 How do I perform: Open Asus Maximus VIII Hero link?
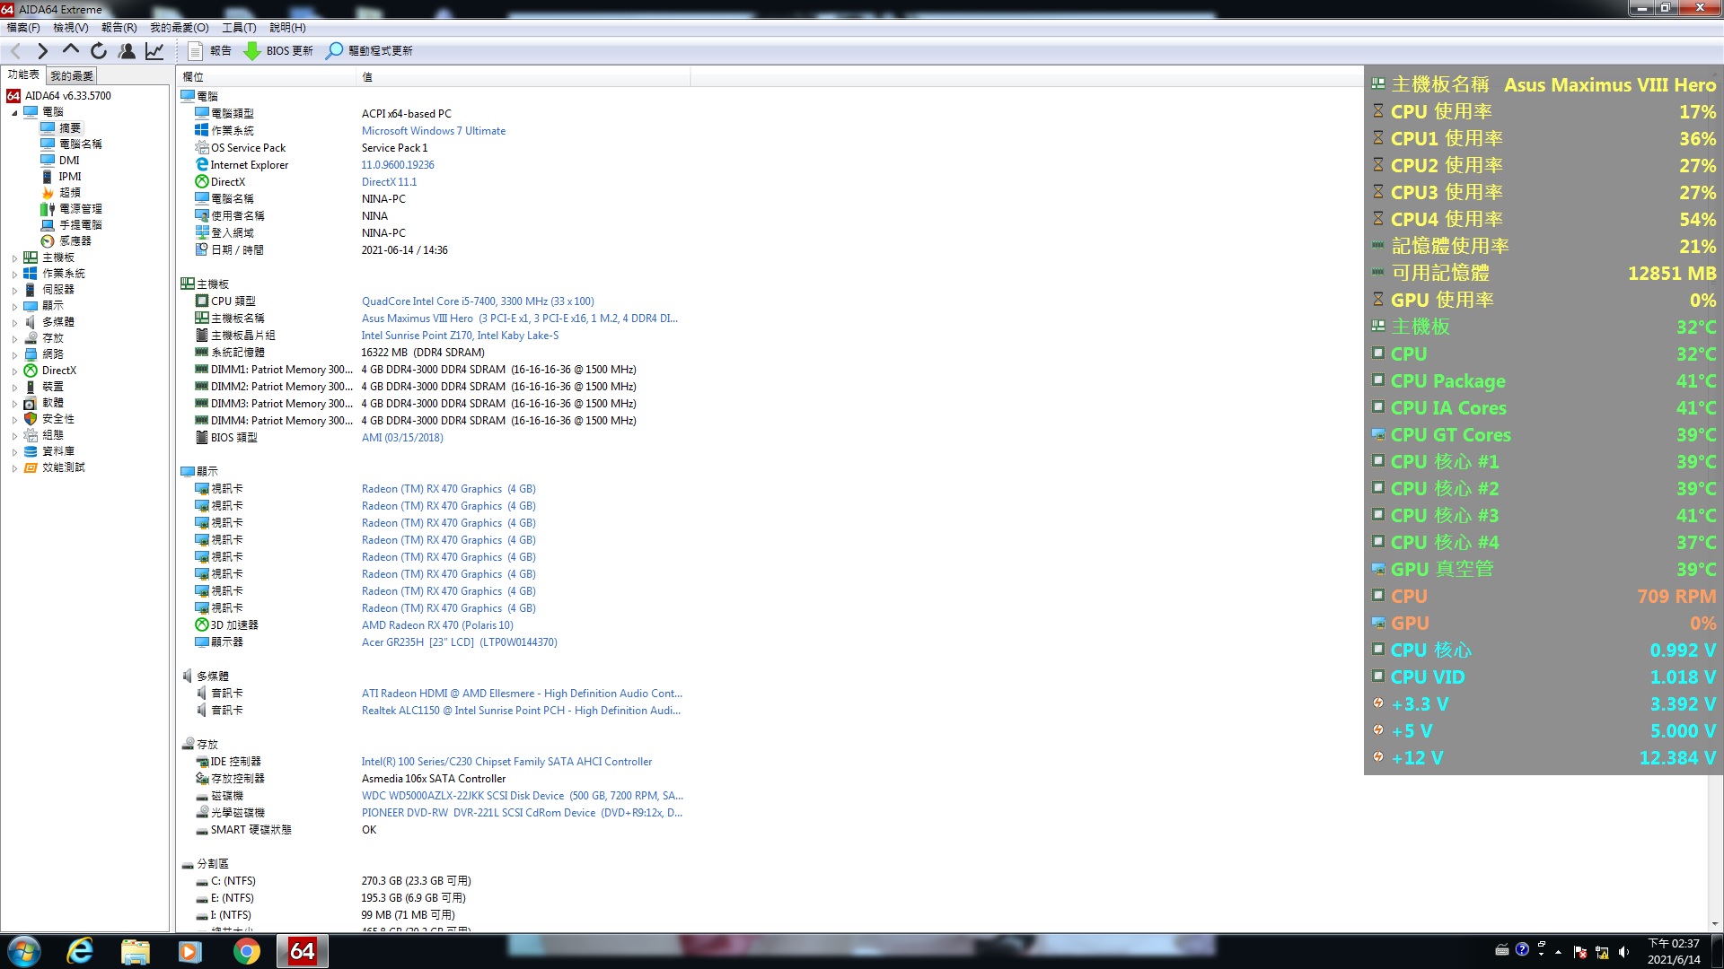click(x=520, y=319)
